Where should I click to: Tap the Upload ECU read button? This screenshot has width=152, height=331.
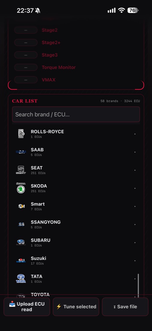27,307
